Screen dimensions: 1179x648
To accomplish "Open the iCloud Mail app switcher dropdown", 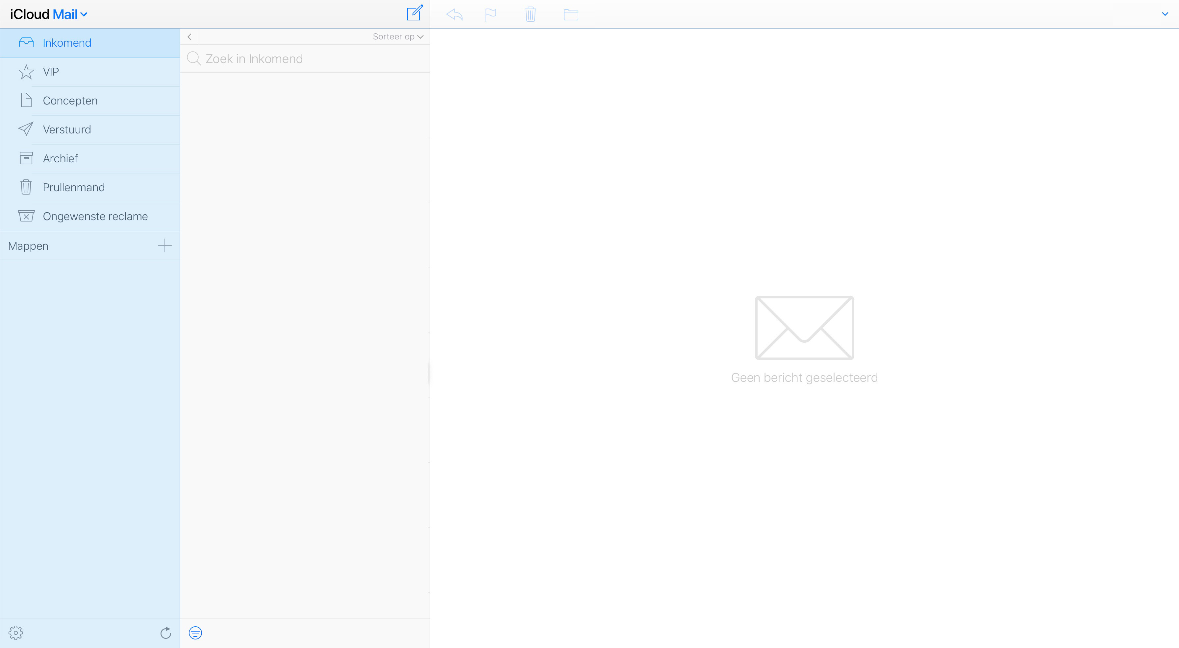I will click(48, 14).
